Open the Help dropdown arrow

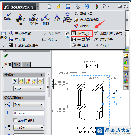[x=109, y=6]
